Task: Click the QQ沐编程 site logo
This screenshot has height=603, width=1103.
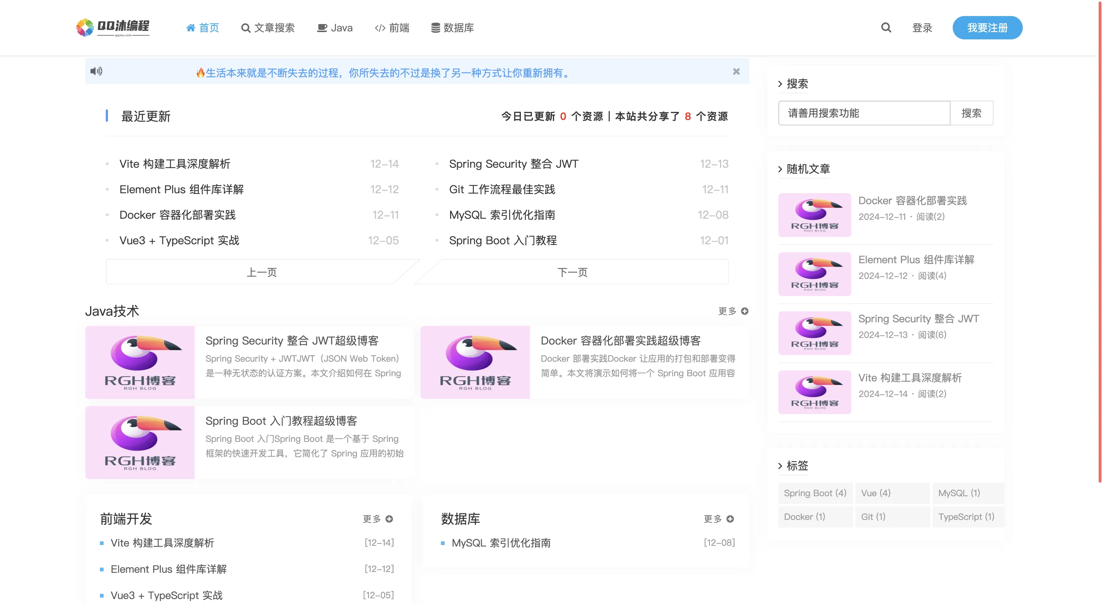Action: click(113, 27)
